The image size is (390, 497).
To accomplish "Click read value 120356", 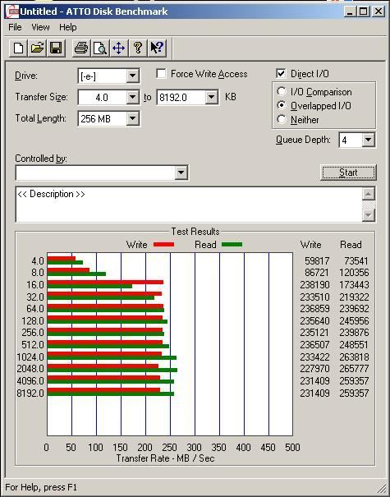I will point(354,273).
